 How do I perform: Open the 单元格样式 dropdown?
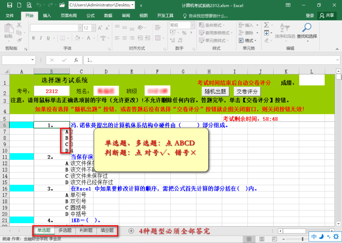pyautogui.click(x=214, y=41)
